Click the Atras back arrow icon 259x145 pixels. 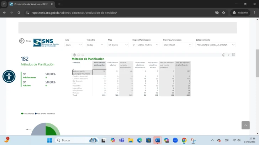[x=22, y=41]
